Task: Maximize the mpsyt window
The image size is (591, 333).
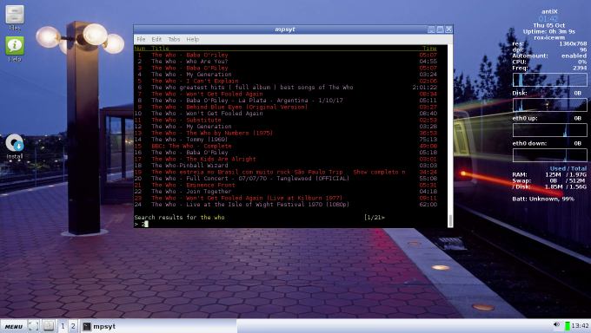Action: pos(440,29)
